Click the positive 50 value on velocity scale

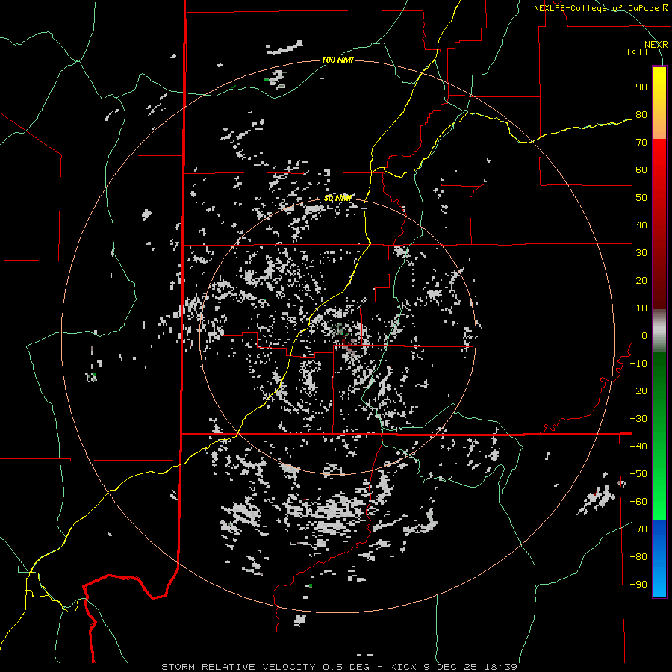pyautogui.click(x=641, y=198)
